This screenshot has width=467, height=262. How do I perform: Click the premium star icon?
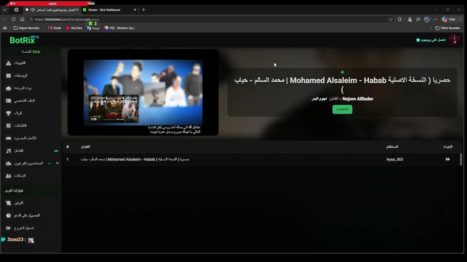click(418, 40)
